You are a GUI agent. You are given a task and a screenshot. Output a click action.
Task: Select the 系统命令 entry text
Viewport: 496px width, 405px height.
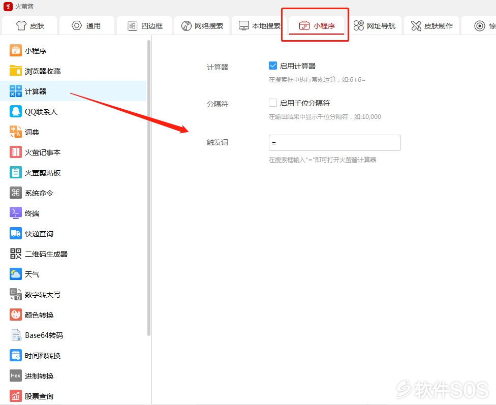coord(39,193)
